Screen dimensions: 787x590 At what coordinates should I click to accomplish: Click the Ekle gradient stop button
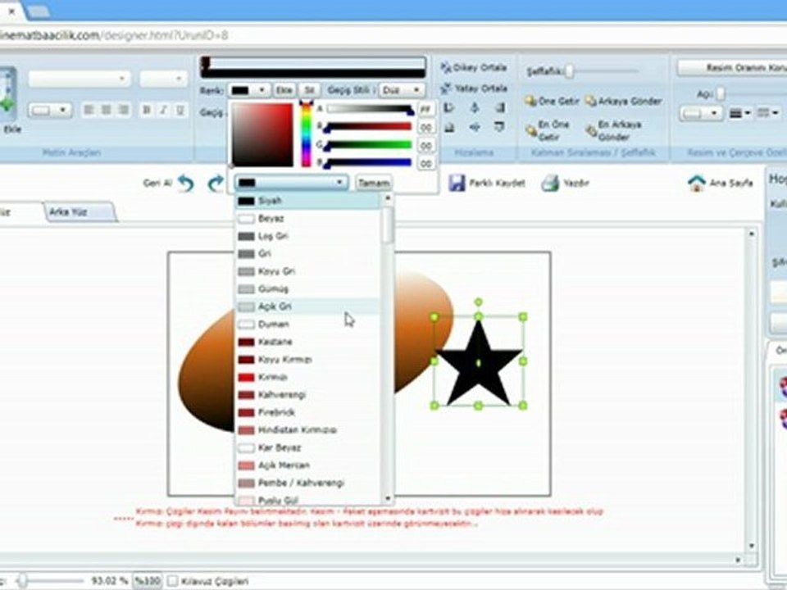pyautogui.click(x=284, y=90)
